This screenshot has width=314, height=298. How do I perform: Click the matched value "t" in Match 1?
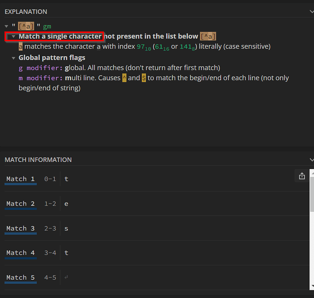tap(66, 179)
